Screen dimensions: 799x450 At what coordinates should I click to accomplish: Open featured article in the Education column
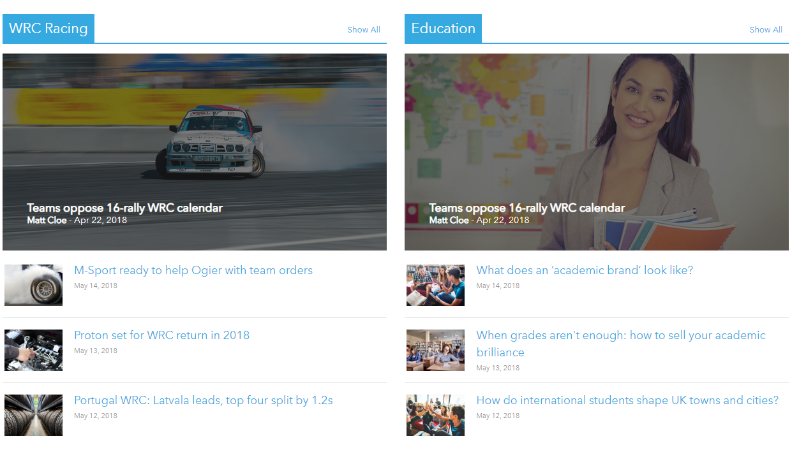[526, 208]
